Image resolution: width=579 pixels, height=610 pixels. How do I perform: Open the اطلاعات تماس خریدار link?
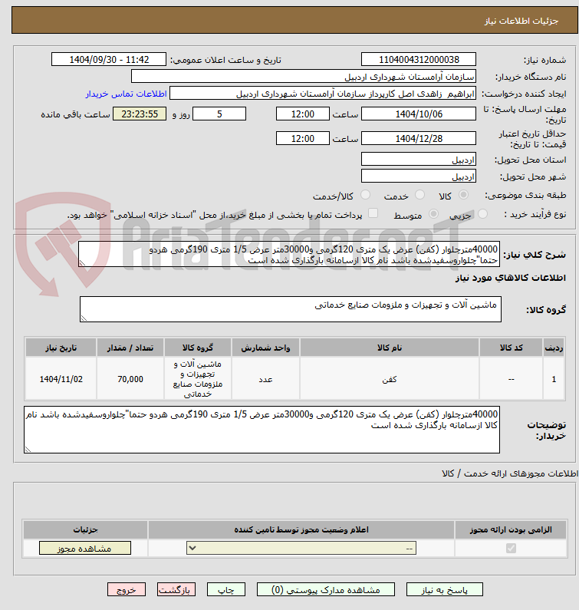tap(127, 94)
